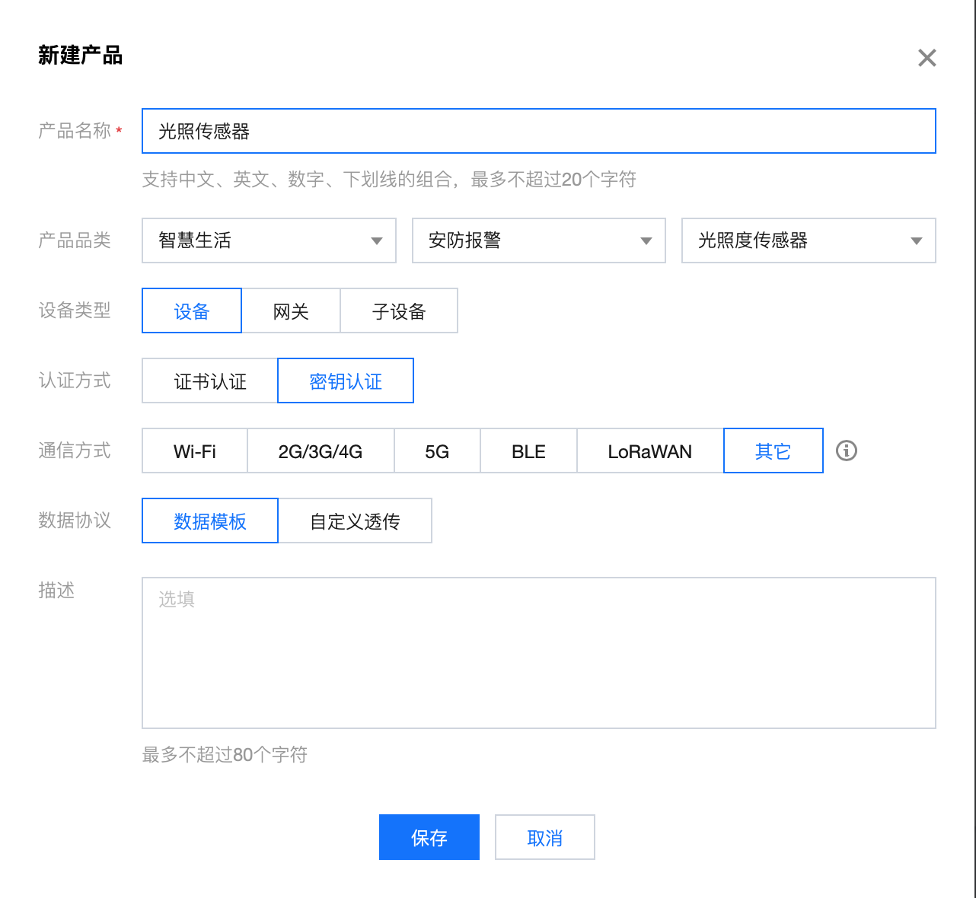Select 其它 communication method
Viewport: 976px width, 898px height.
(773, 451)
